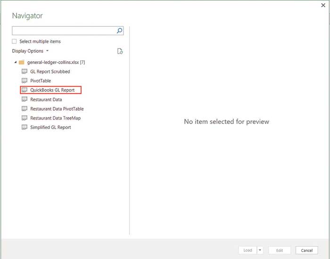The image size is (330, 259).
Task: Select QuickBooks GL Report sheet
Action: click(x=52, y=90)
